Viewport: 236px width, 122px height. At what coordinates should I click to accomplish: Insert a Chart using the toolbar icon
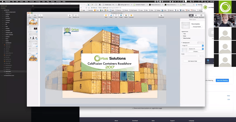tap(111, 15)
